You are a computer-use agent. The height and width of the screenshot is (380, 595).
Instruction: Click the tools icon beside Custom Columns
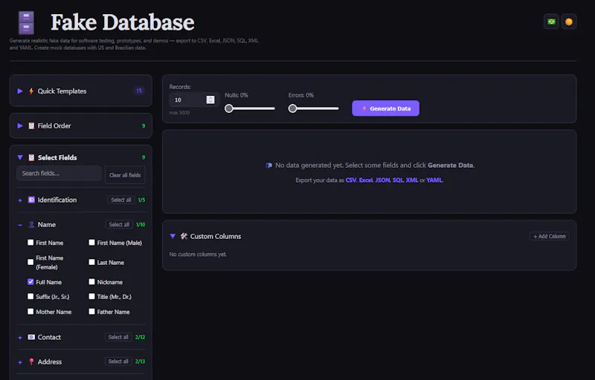point(184,236)
